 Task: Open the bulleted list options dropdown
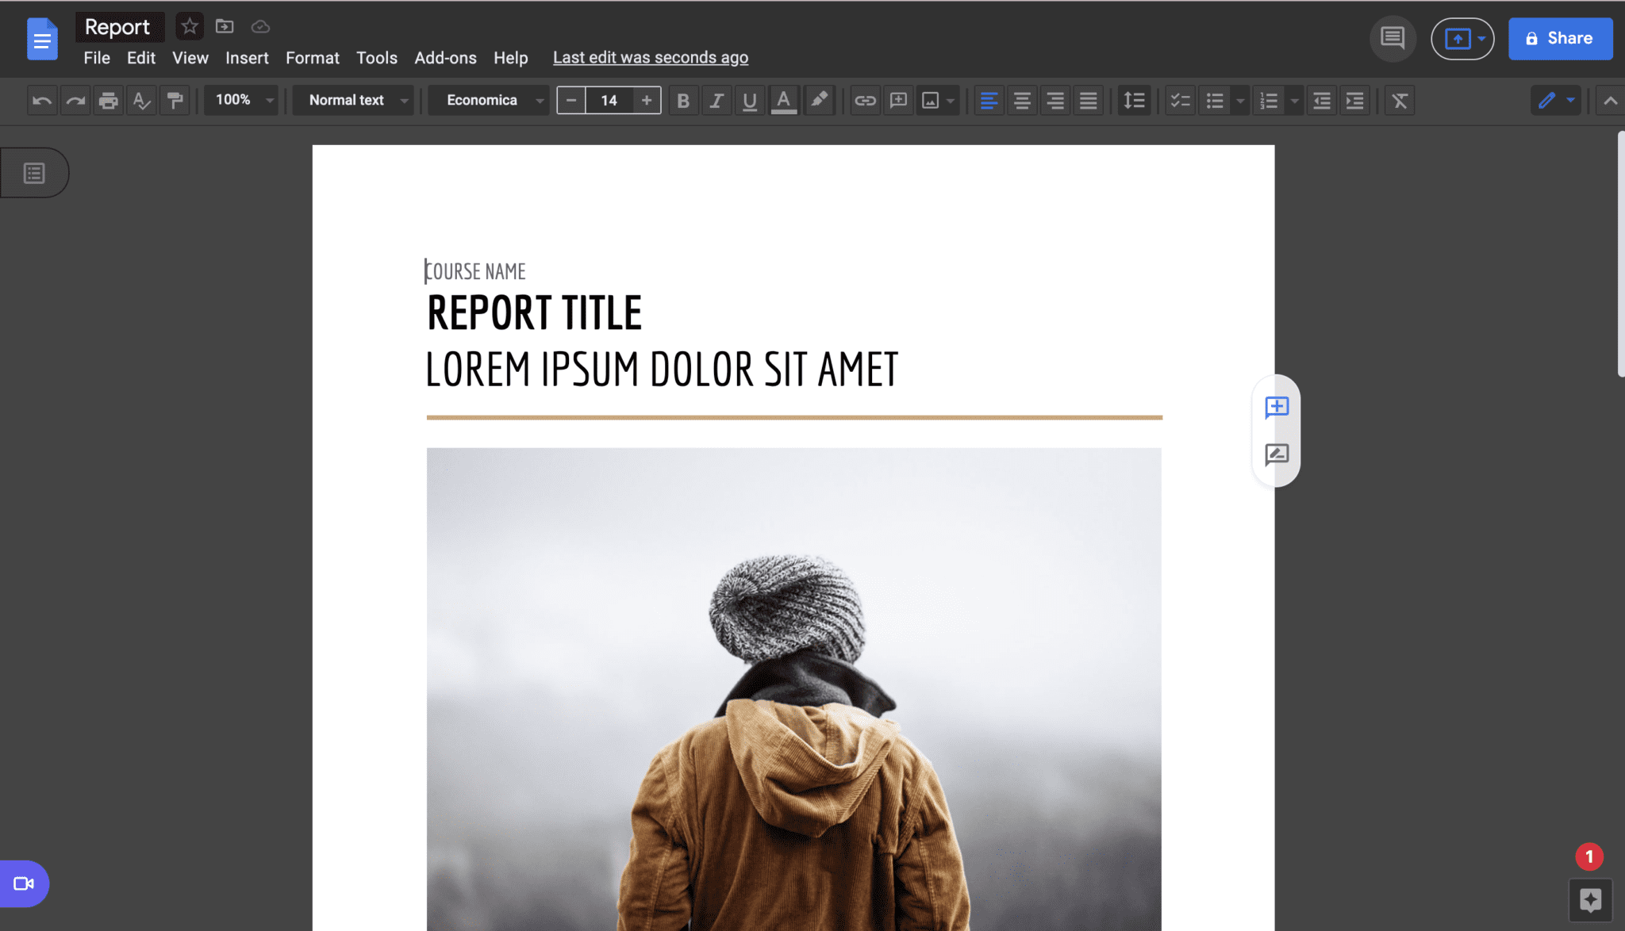1239,100
